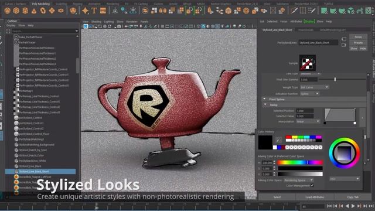375x211 pixels.
Task: Select the black ramp handle
Action: 325,123
